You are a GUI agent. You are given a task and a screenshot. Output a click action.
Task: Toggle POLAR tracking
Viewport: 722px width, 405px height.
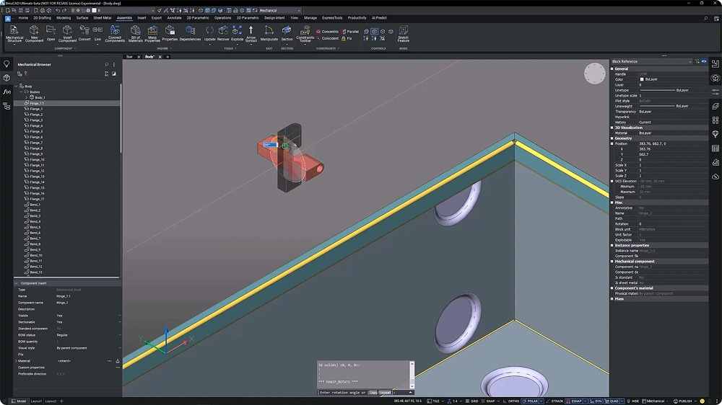click(532, 401)
